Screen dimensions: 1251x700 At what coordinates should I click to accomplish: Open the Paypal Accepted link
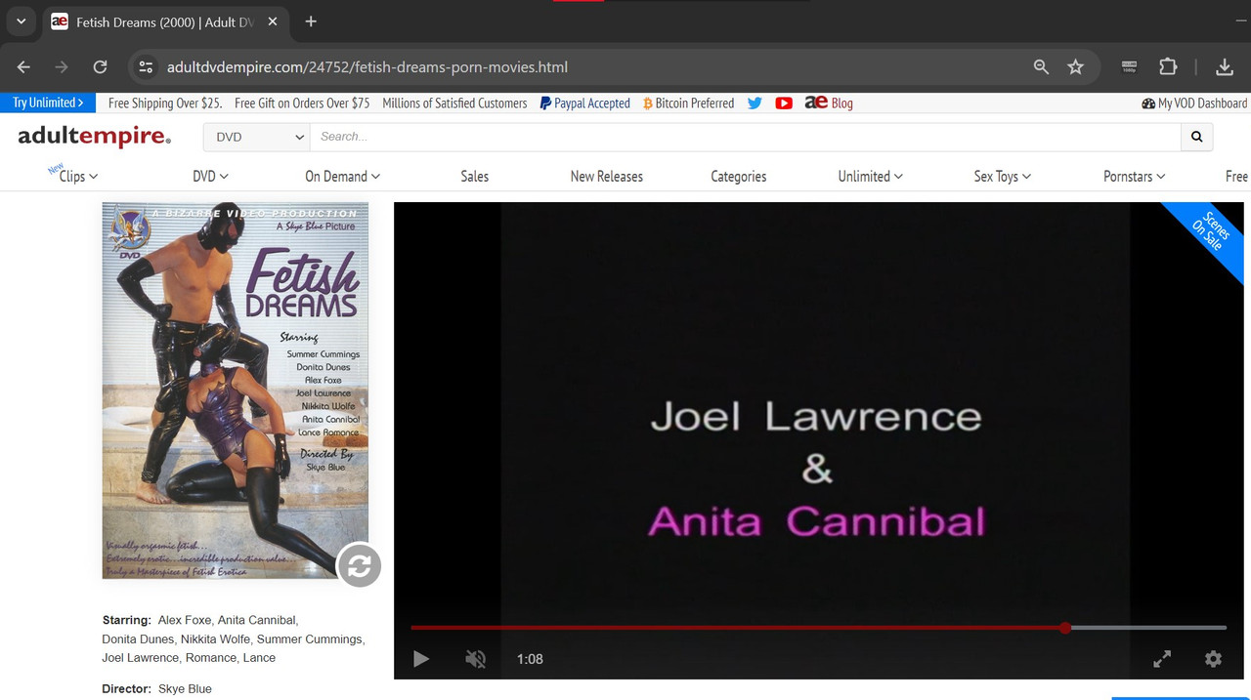584,103
